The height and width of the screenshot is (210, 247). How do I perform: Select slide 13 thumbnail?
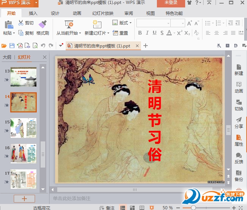(23, 77)
